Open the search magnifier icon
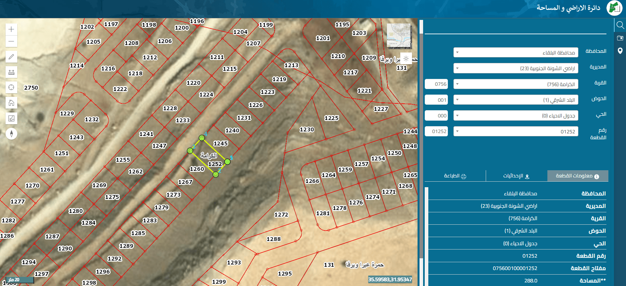626x286 pixels. (620, 25)
